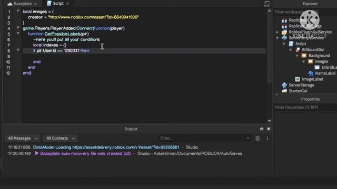Viewport: 337px width, 189px height.
Task: Collapse the Script tree arrow
Action: pos(284,44)
